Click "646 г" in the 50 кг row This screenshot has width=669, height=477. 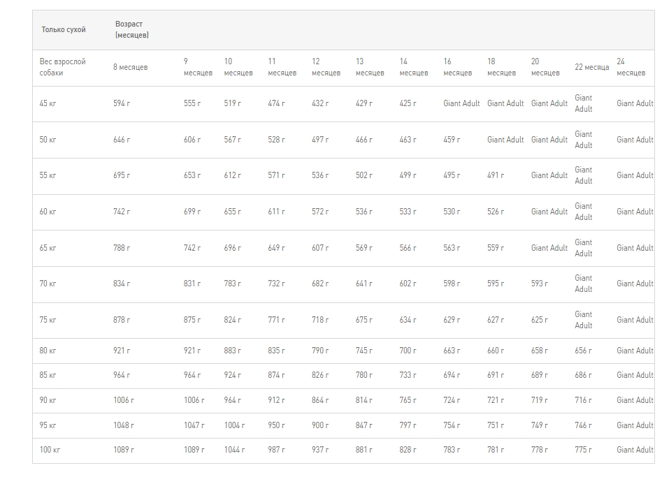click(122, 140)
